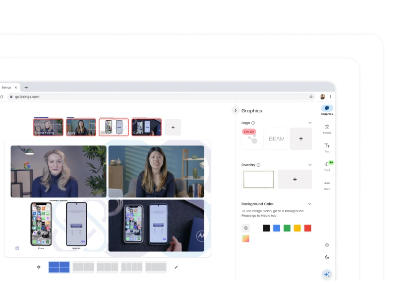Select Laura Young participant thumbnail
Viewport: 418px width, 281px height.
tap(48, 127)
